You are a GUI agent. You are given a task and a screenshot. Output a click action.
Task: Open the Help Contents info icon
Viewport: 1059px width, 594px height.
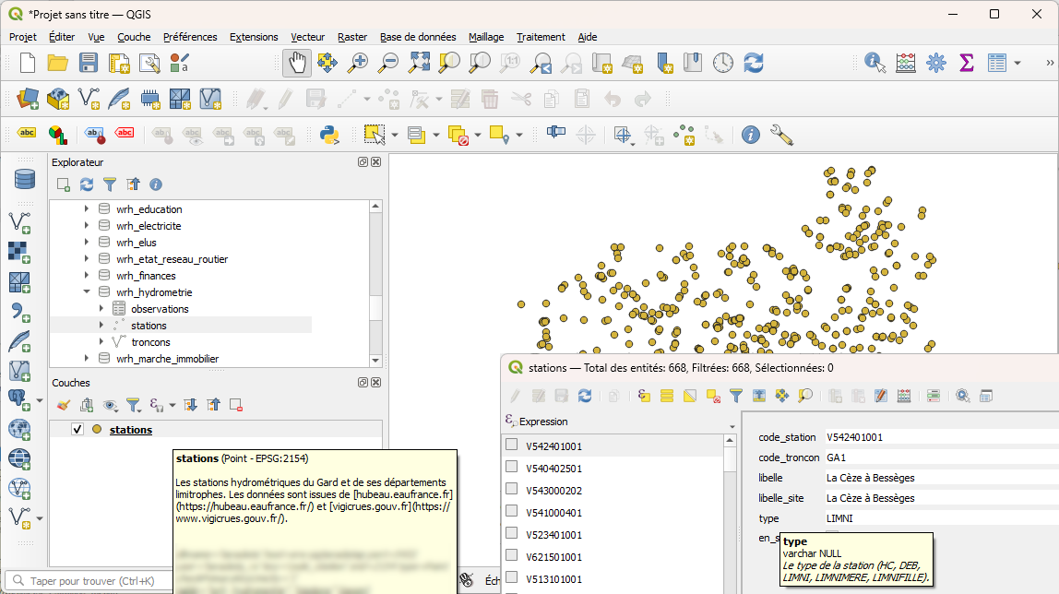pyautogui.click(x=750, y=135)
